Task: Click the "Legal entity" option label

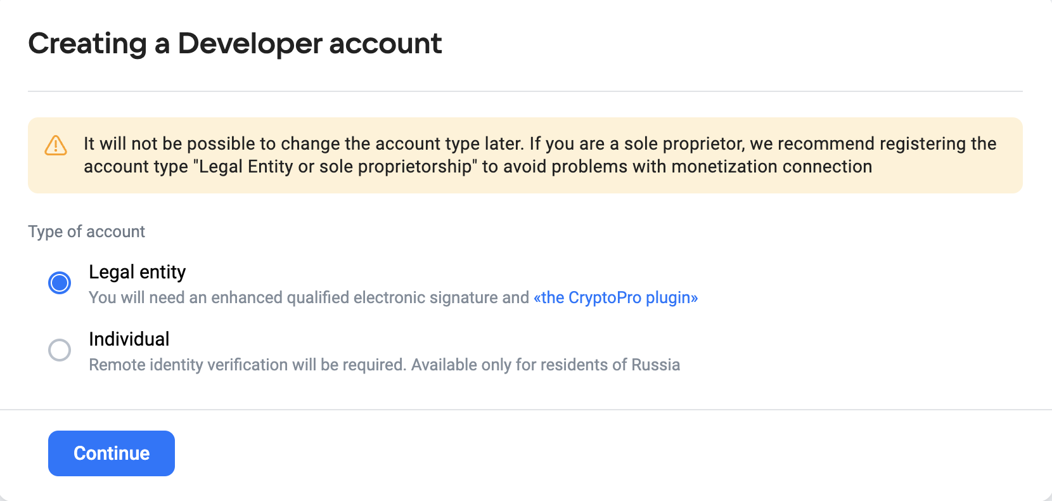Action: [137, 272]
